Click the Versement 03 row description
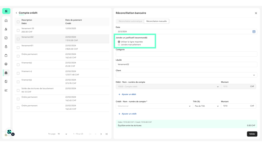The height and width of the screenshot is (147, 262). [x=28, y=28]
